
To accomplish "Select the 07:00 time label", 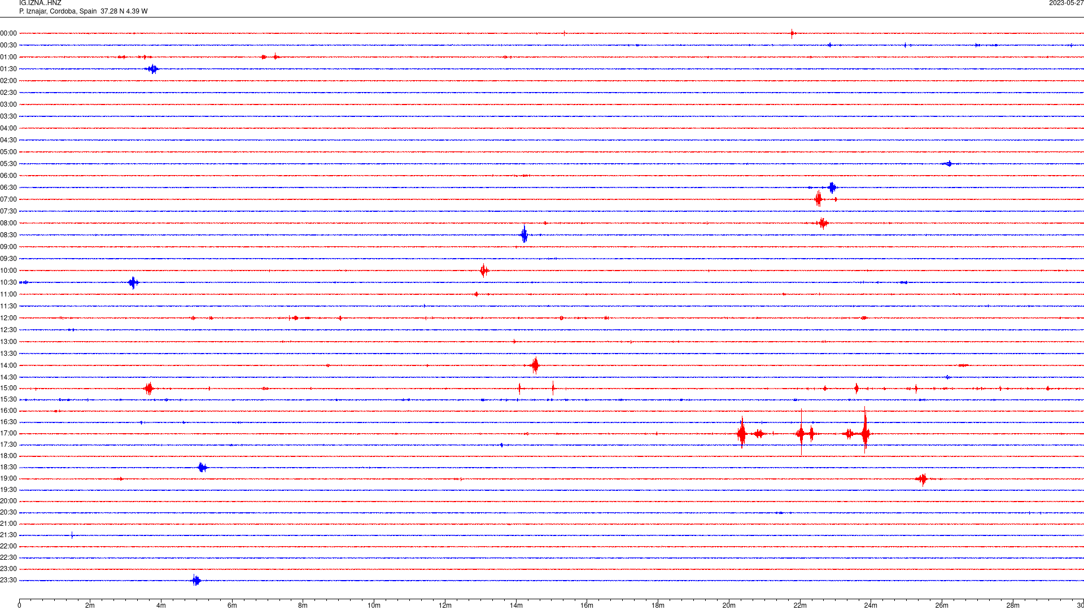I will [8, 199].
